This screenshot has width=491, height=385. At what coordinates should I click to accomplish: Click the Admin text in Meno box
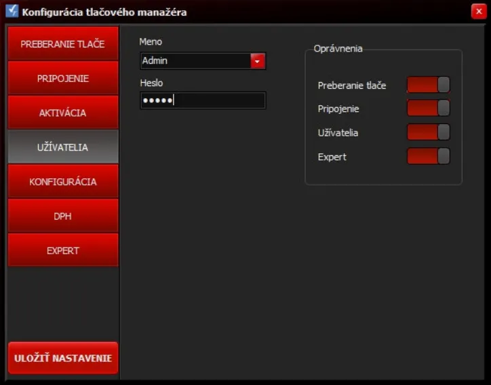155,60
